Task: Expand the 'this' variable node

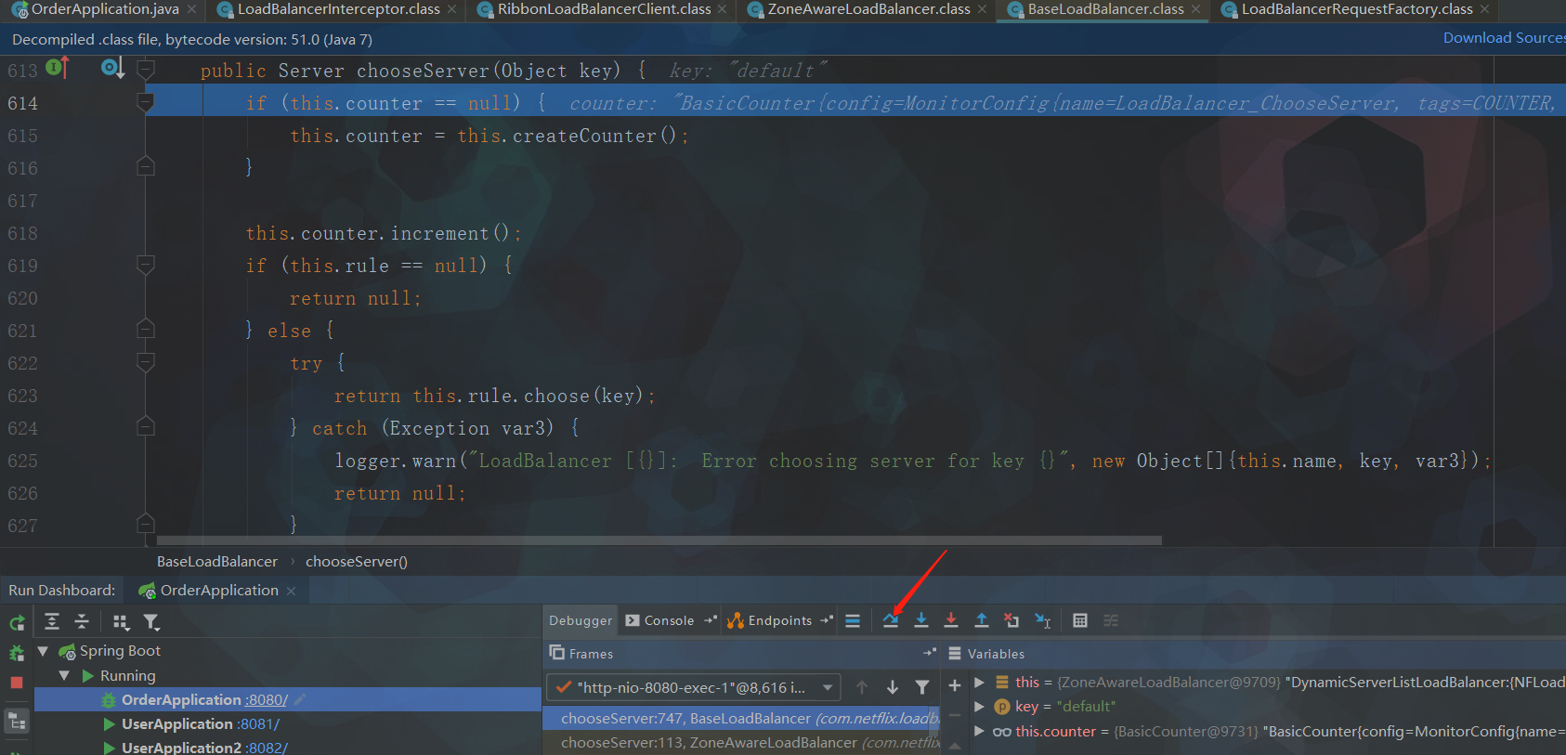Action: [979, 682]
